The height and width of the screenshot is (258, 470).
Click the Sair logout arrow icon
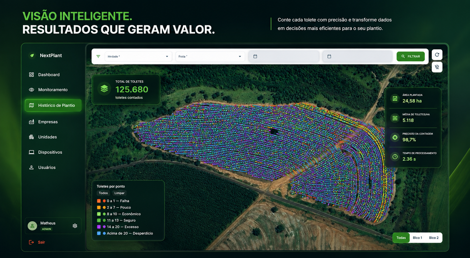coord(31,242)
